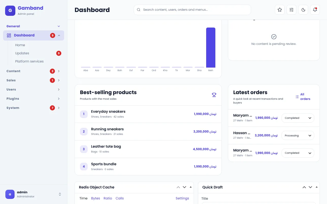Click the Dashboard grid icon

pos(9,35)
